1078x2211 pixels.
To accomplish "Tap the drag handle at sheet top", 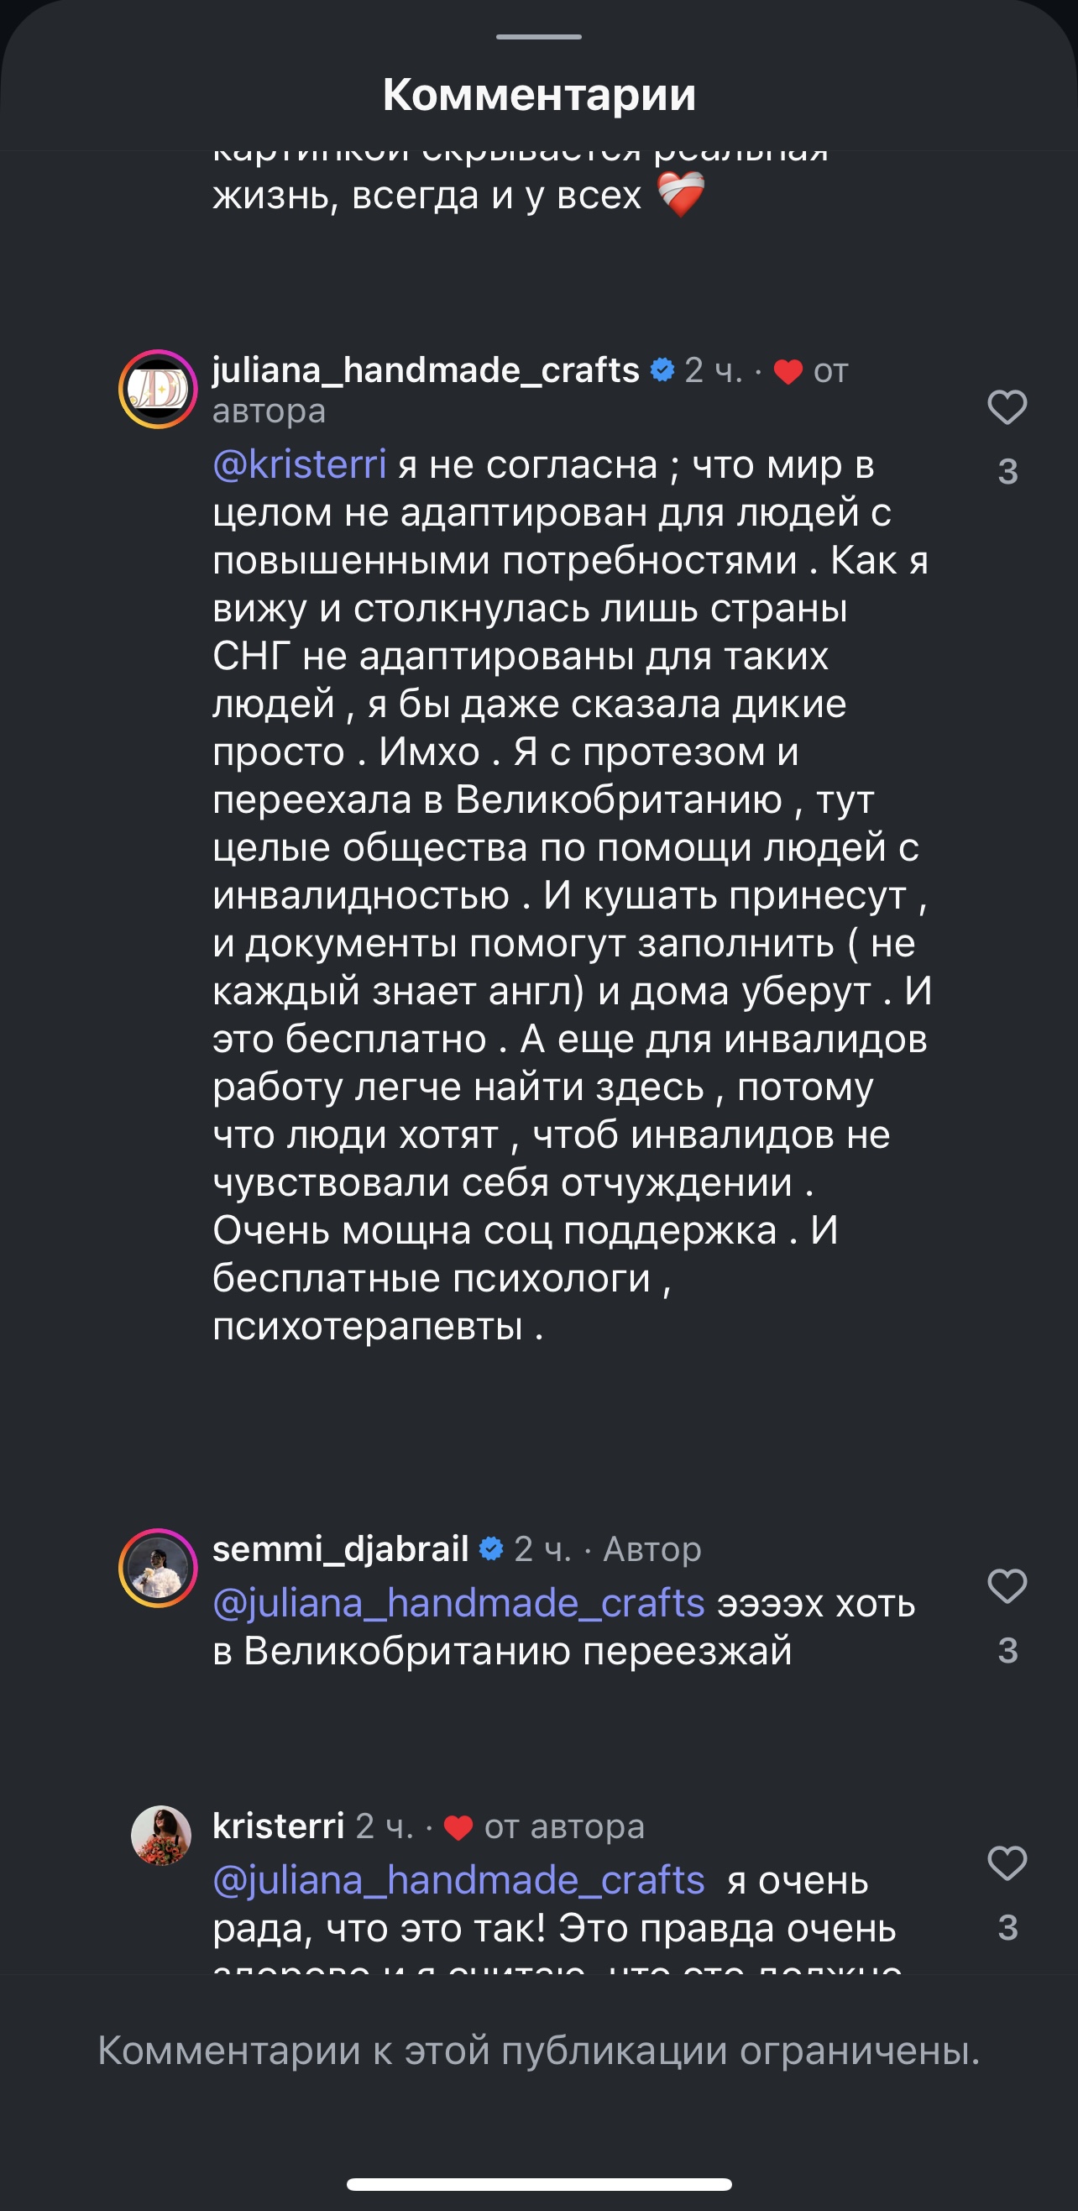I will click(539, 37).
